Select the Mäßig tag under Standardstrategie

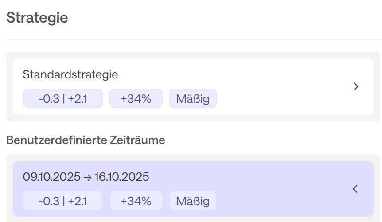click(x=193, y=98)
